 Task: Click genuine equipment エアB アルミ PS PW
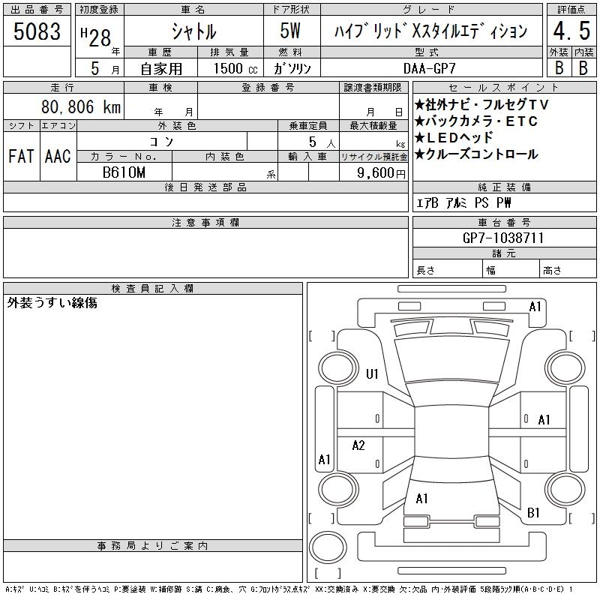463,202
